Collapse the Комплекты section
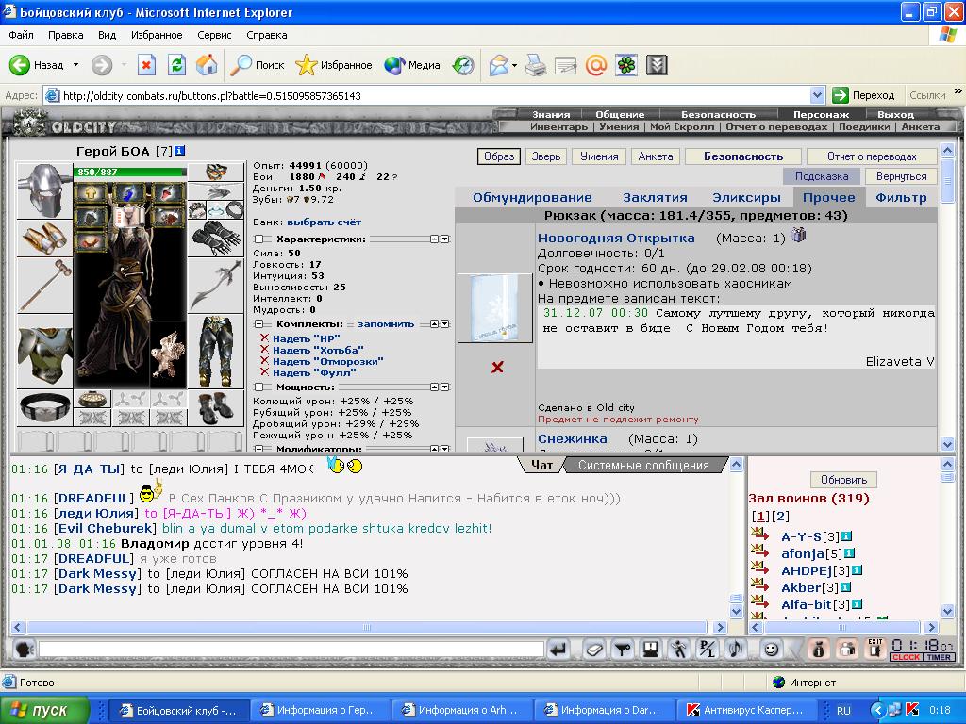 (x=258, y=324)
